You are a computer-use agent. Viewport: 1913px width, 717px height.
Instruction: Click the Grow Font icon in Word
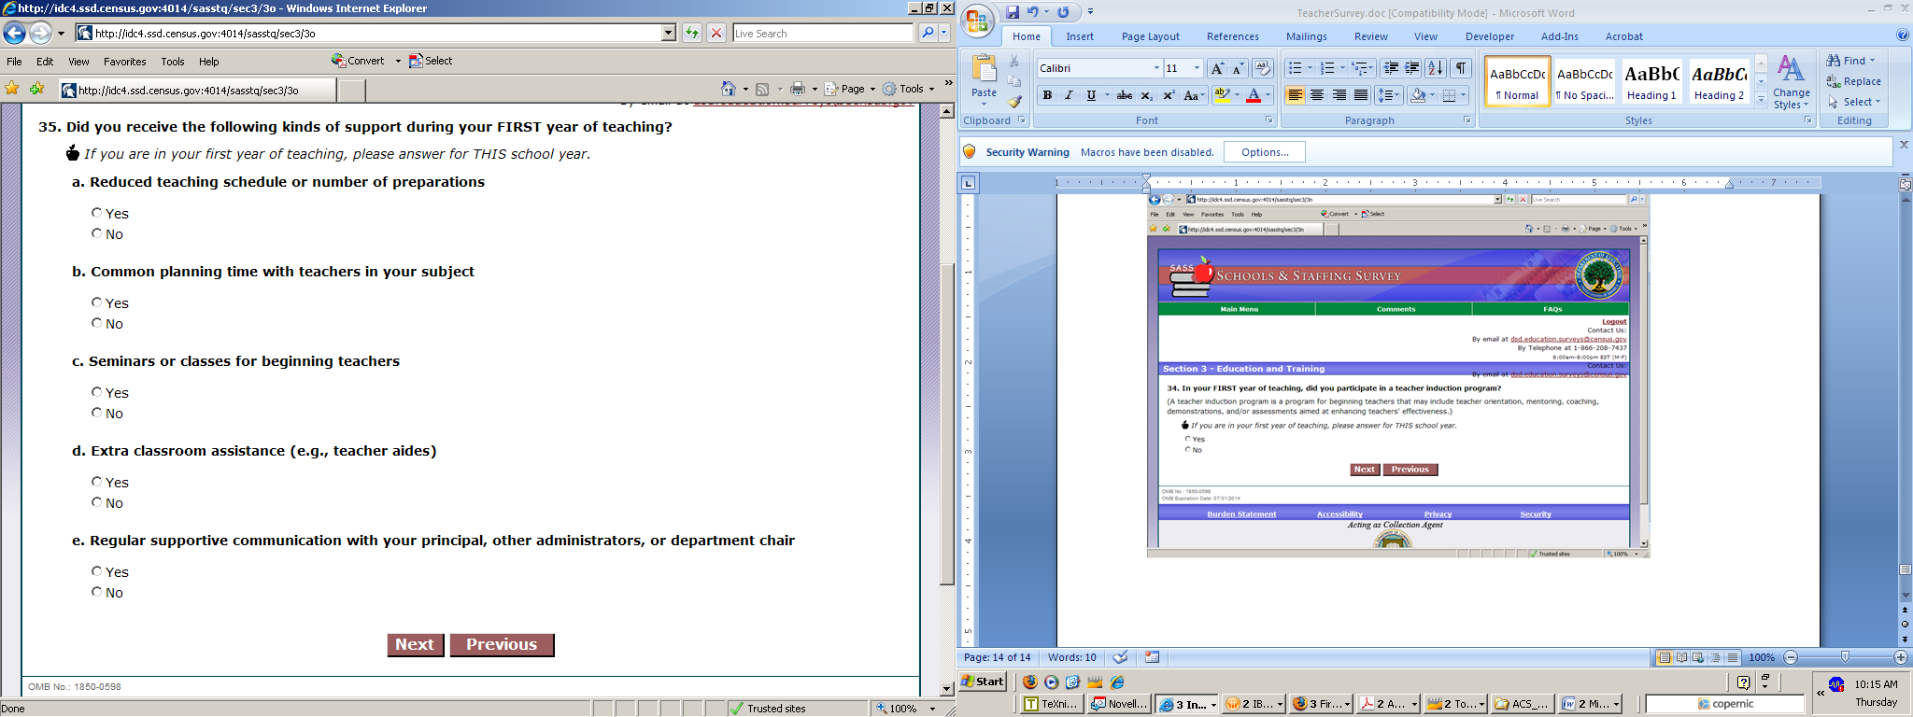coord(1216,68)
